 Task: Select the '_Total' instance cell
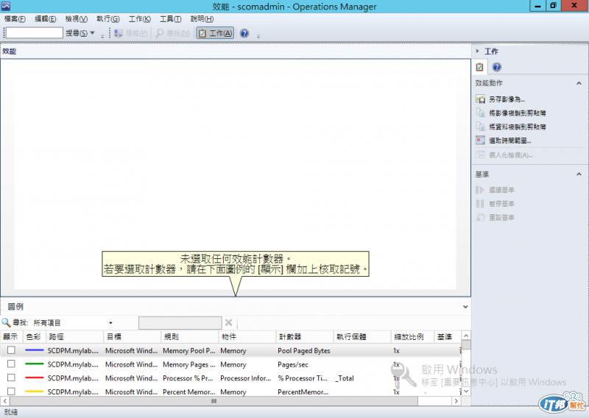[345, 378]
